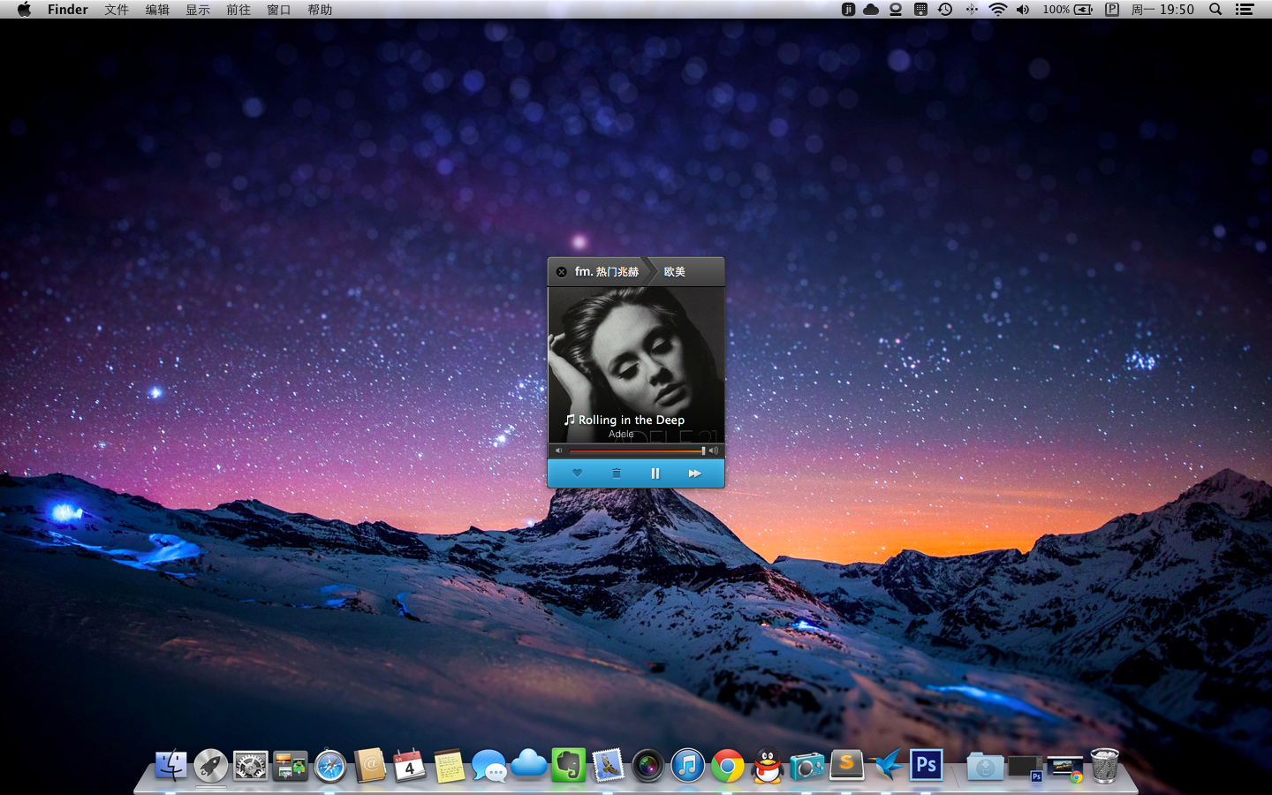This screenshot has width=1272, height=795.
Task: Open the Apple menu
Action: 24,10
